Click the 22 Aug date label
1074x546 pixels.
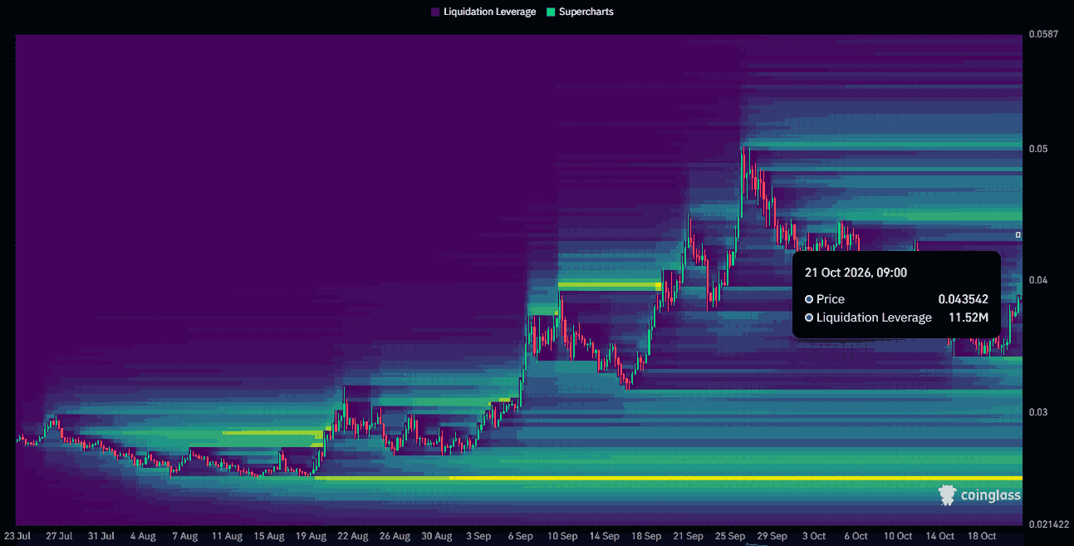point(353,536)
